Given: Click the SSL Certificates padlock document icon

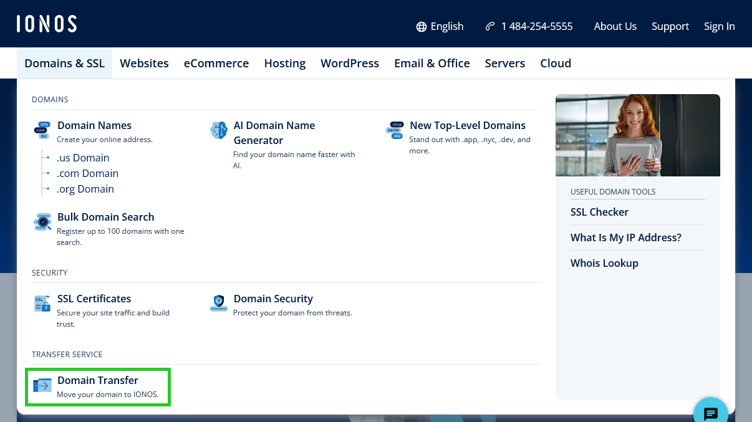Looking at the screenshot, I should [x=42, y=303].
